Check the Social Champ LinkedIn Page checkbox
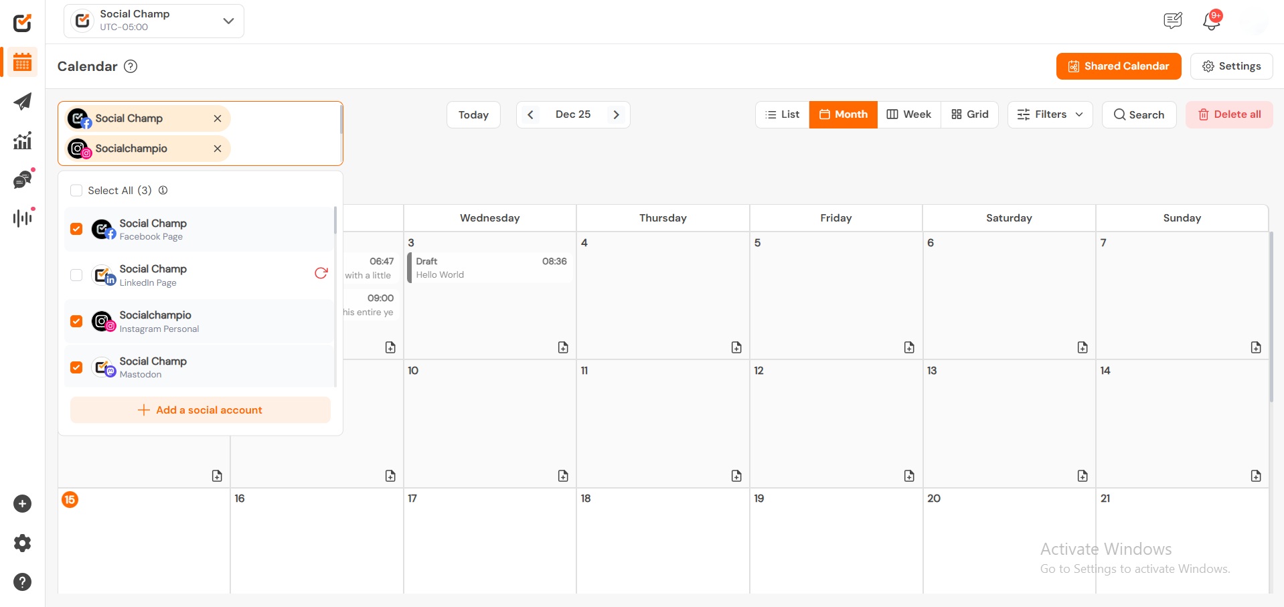This screenshot has height=607, width=1284. point(76,275)
